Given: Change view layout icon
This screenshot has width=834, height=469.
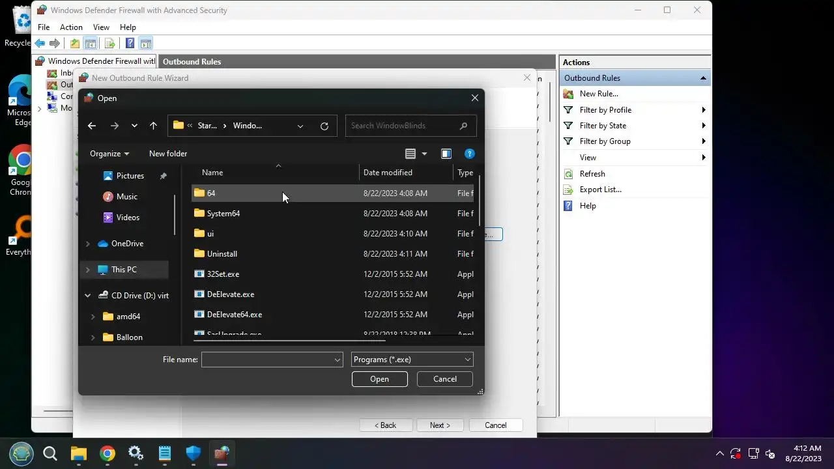Looking at the screenshot, I should coord(410,154).
